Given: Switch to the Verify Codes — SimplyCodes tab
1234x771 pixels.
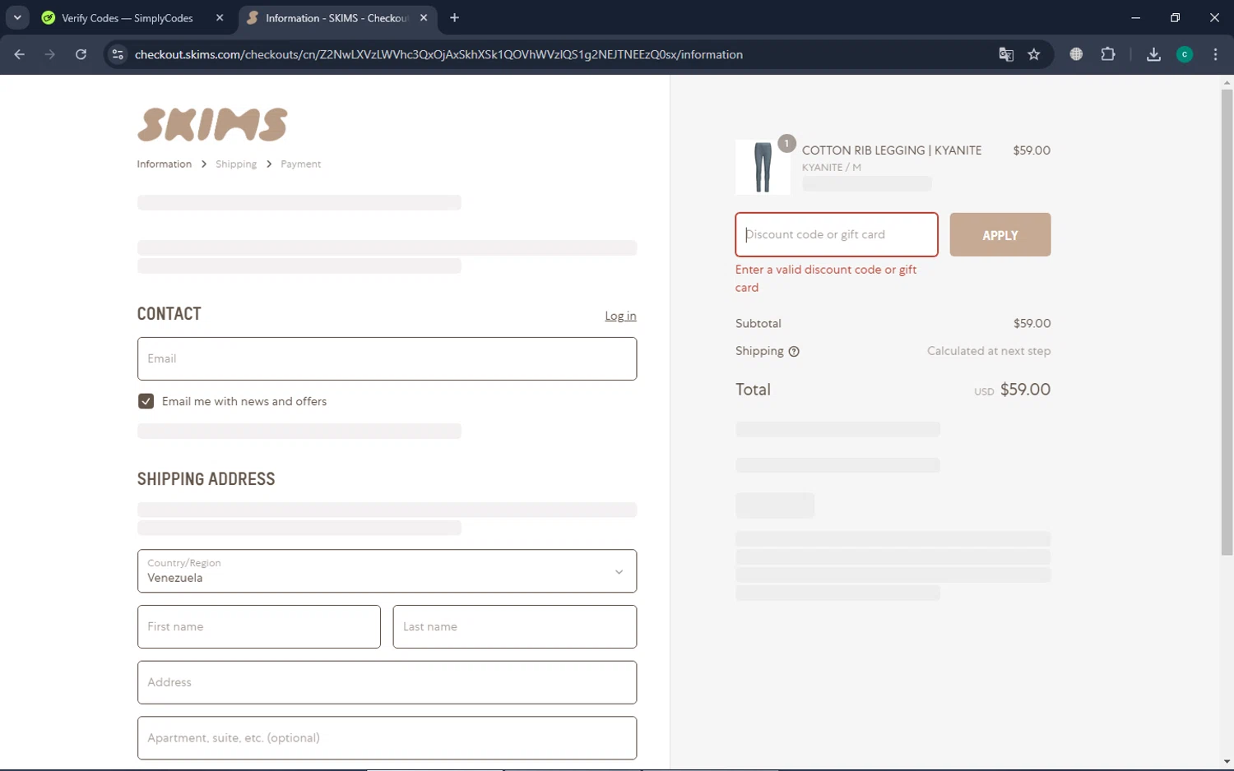Looking at the screenshot, I should [x=127, y=17].
